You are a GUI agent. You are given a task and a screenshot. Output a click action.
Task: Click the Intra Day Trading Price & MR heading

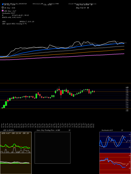[48, 130]
